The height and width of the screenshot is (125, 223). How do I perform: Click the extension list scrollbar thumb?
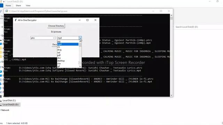pos(80,45)
